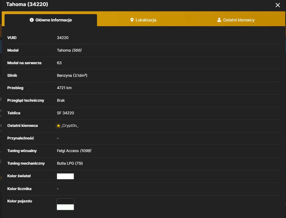Click the Tuning wizualny row label
This screenshot has height=218, width=286.
[x=22, y=151]
